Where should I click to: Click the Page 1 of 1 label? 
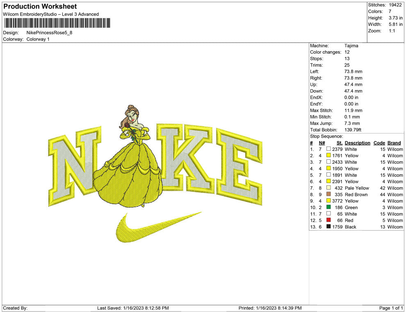tap(391, 308)
